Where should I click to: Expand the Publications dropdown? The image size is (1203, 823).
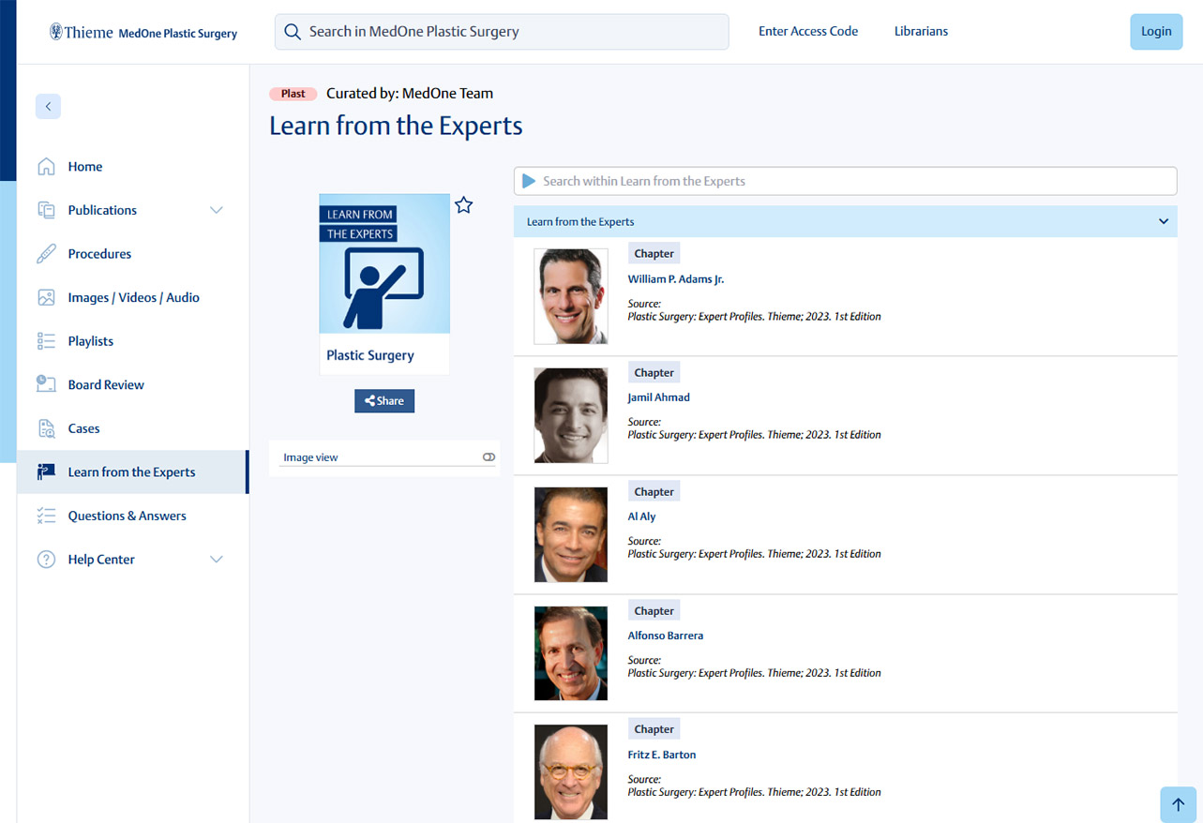point(217,210)
